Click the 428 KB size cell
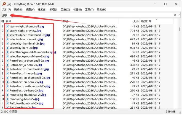The width and height of the screenshot is (182, 115). pyautogui.click(x=135, y=65)
